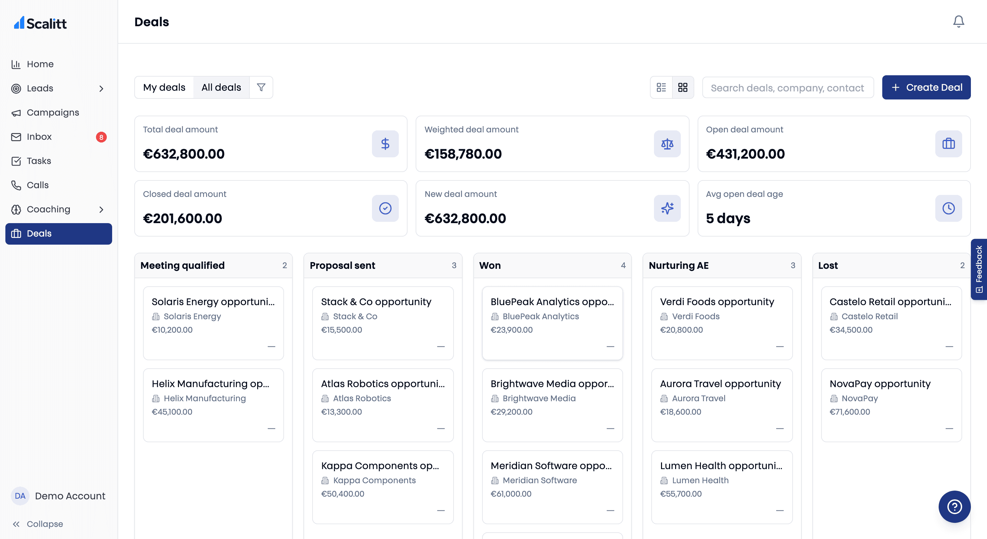Image resolution: width=987 pixels, height=539 pixels.
Task: Click the Weighted deal amount scales icon
Action: tap(667, 144)
